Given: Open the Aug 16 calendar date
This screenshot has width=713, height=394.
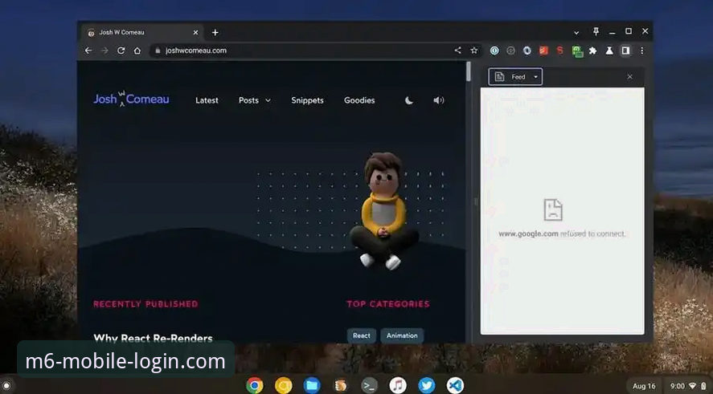Looking at the screenshot, I should (644, 386).
